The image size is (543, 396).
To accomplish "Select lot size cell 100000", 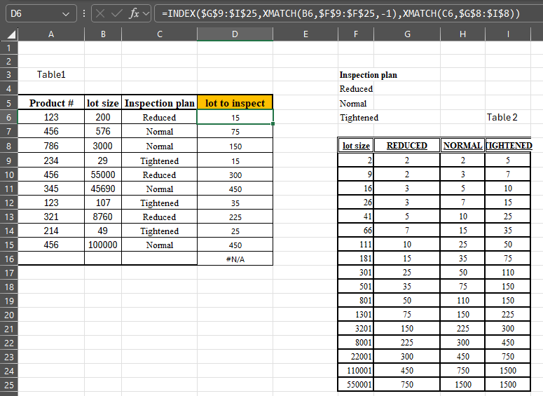I will pyautogui.click(x=103, y=245).
